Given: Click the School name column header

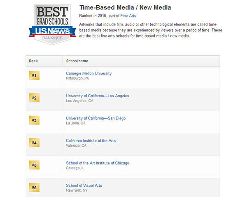Looking at the screenshot, I should coord(141,61).
